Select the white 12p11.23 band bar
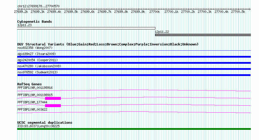The image size is (259, 140). pyautogui.click(x=86, y=28)
